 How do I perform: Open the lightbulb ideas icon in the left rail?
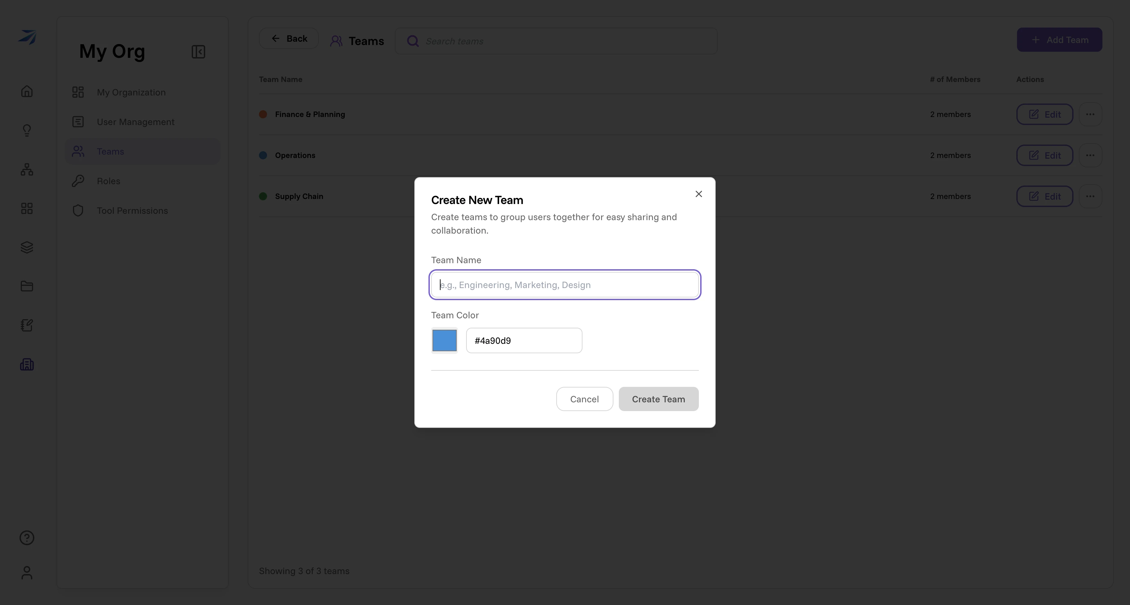point(27,130)
